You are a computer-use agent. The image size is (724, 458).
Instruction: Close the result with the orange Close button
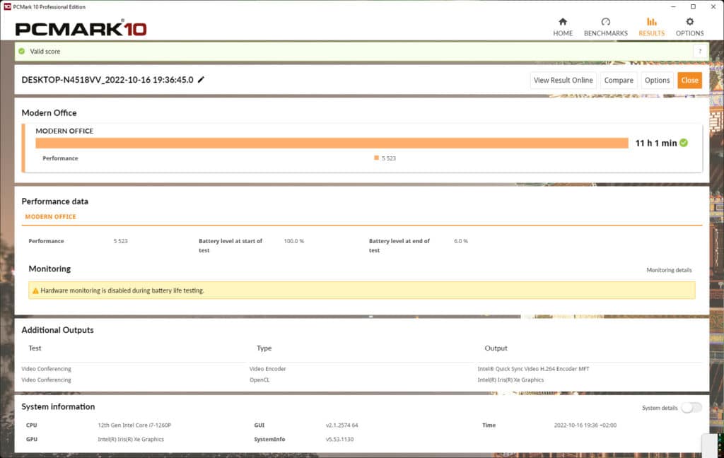[x=690, y=81]
